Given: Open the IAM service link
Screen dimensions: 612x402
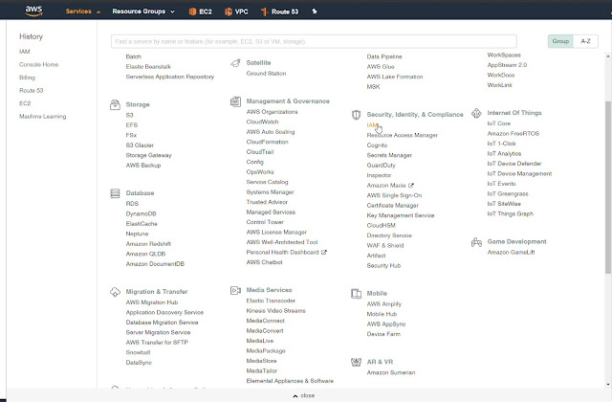Looking at the screenshot, I should [372, 125].
